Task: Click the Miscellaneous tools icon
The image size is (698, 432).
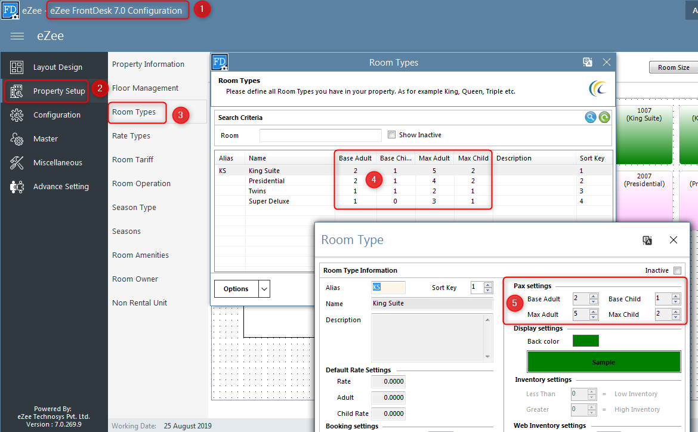Action: pyautogui.click(x=17, y=162)
